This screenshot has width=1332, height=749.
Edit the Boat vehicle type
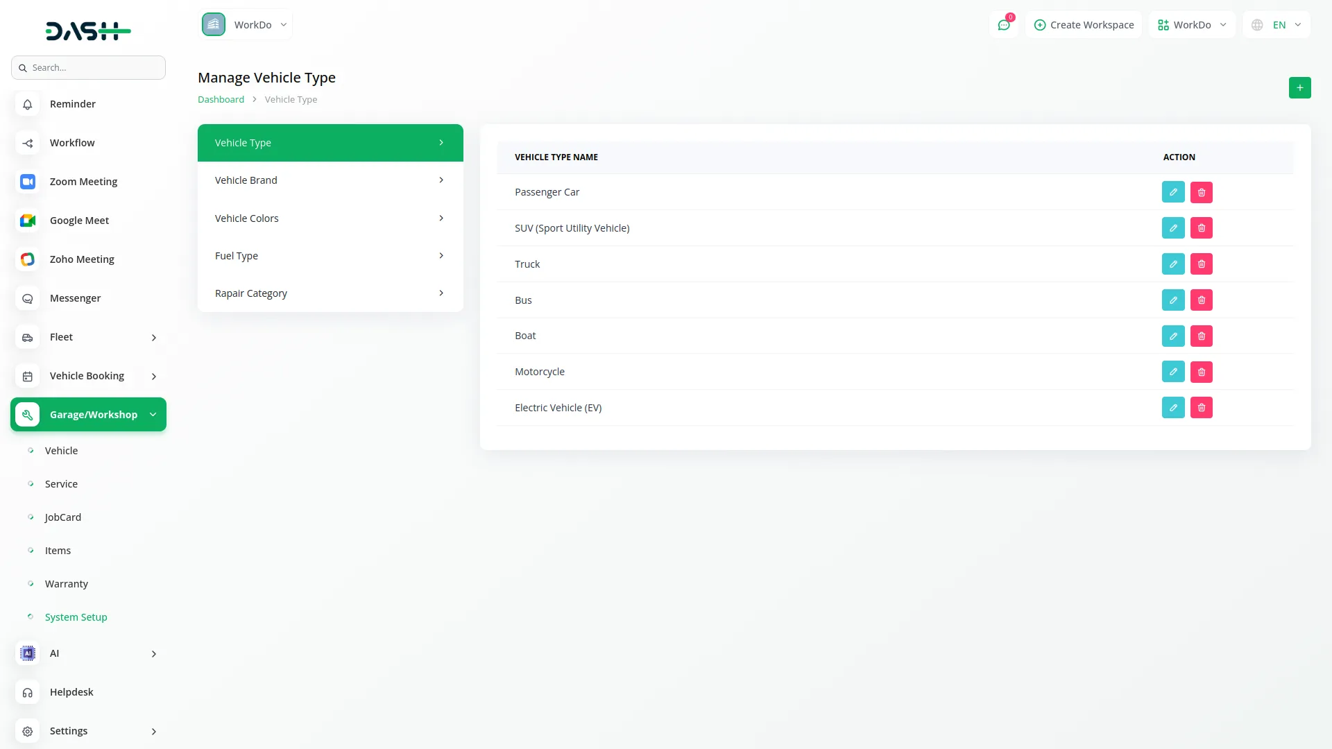(1172, 336)
